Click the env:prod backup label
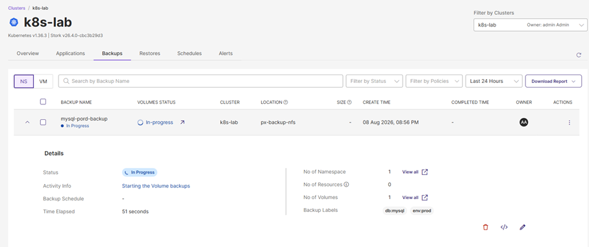Screen dimensions: 589x247 422,211
